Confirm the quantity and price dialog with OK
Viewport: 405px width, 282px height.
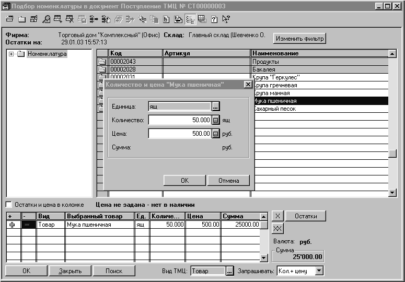pos(184,180)
